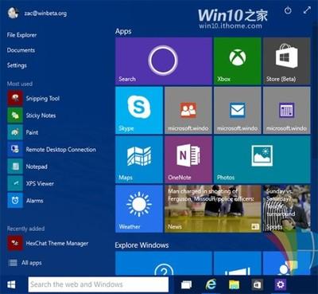Image resolution: width=318 pixels, height=294 pixels.
Task: Click the Apps group heading
Action: pyautogui.click(x=123, y=32)
